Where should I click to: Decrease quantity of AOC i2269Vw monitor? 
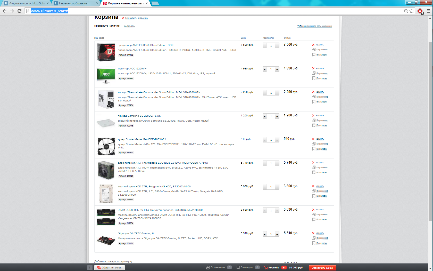click(265, 69)
